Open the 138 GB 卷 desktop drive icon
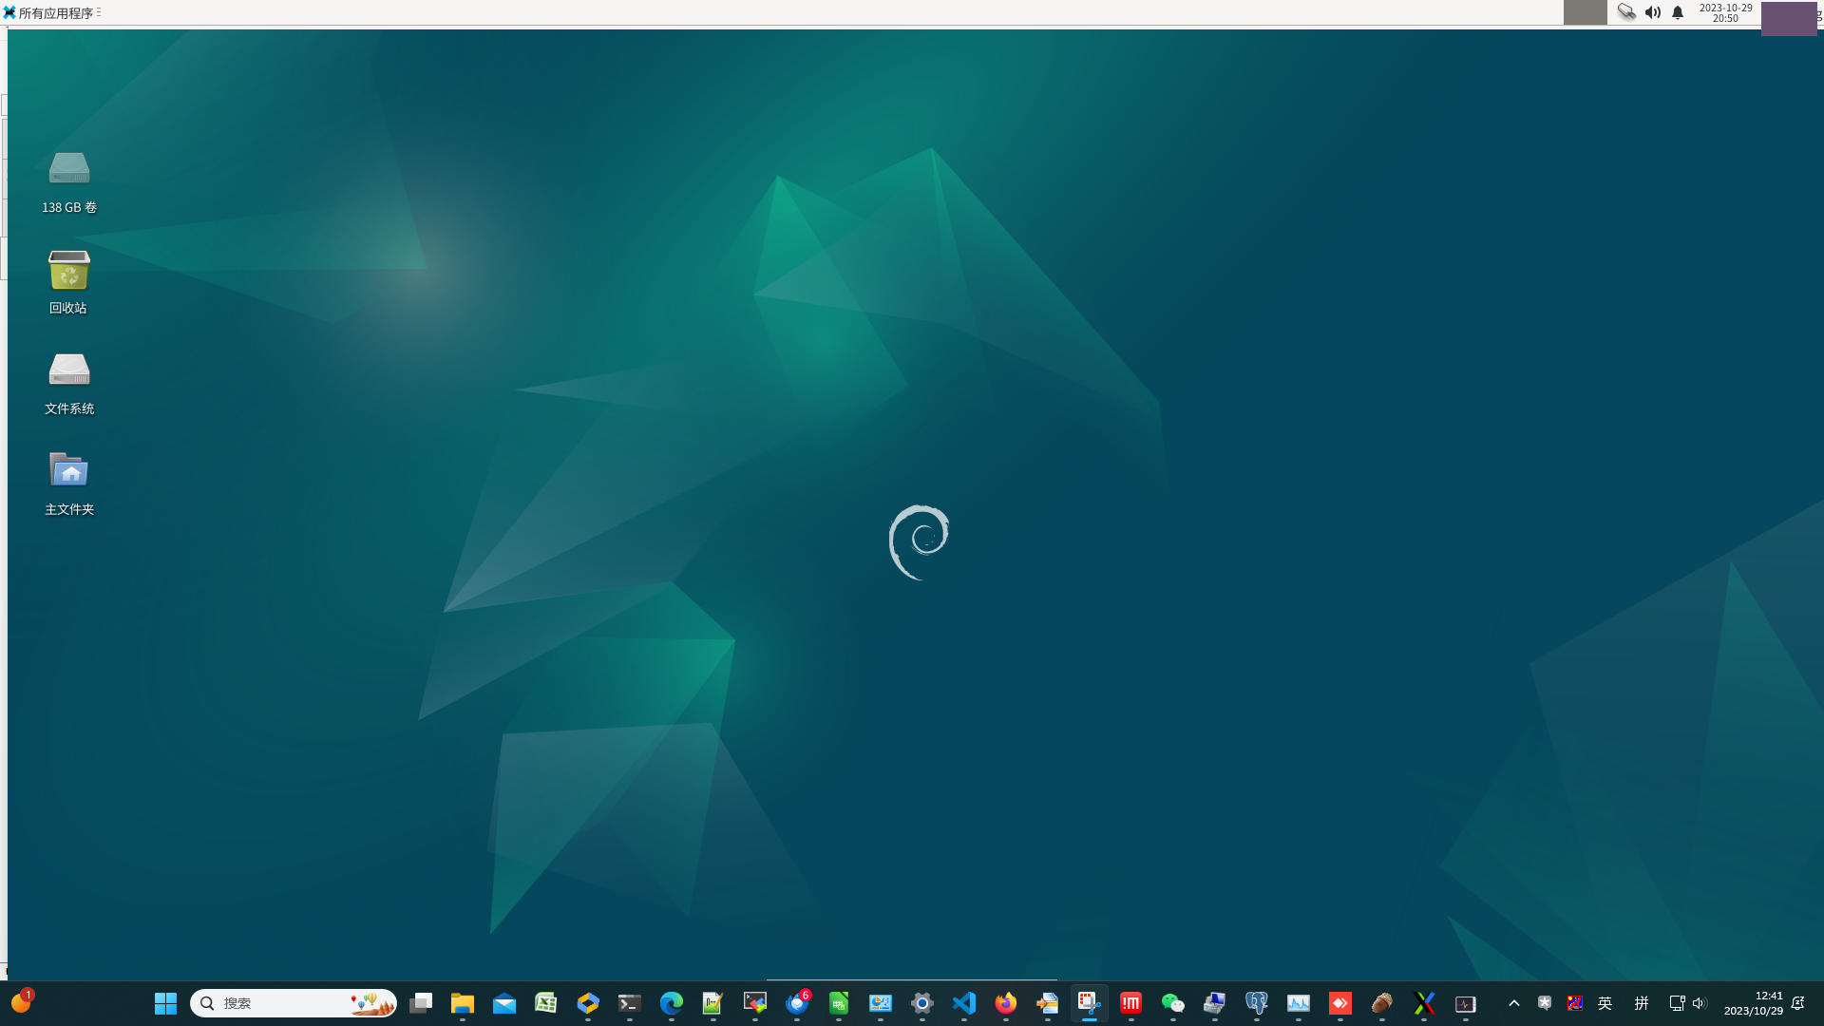 [68, 182]
